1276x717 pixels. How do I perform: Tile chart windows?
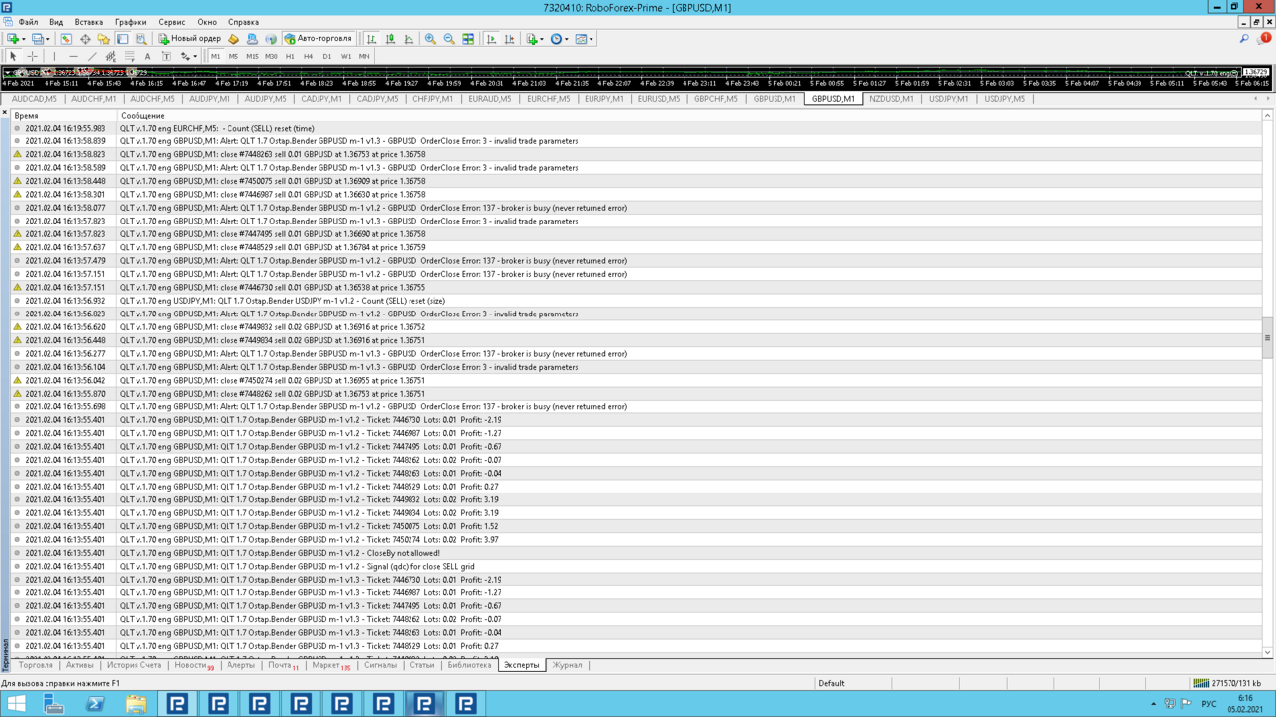[468, 39]
